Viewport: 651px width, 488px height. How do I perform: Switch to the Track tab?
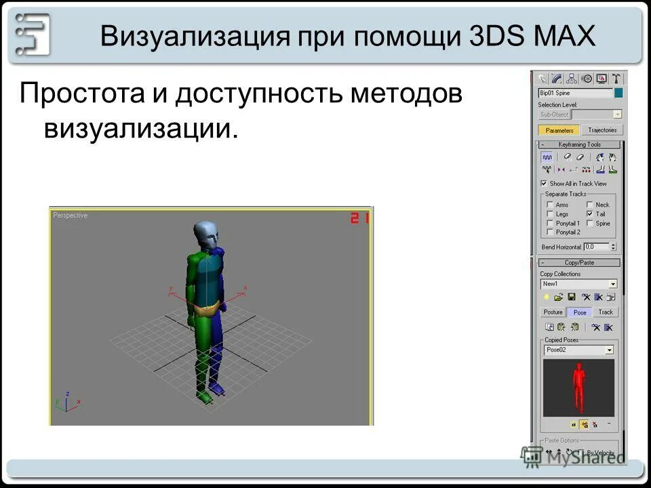[x=606, y=312]
